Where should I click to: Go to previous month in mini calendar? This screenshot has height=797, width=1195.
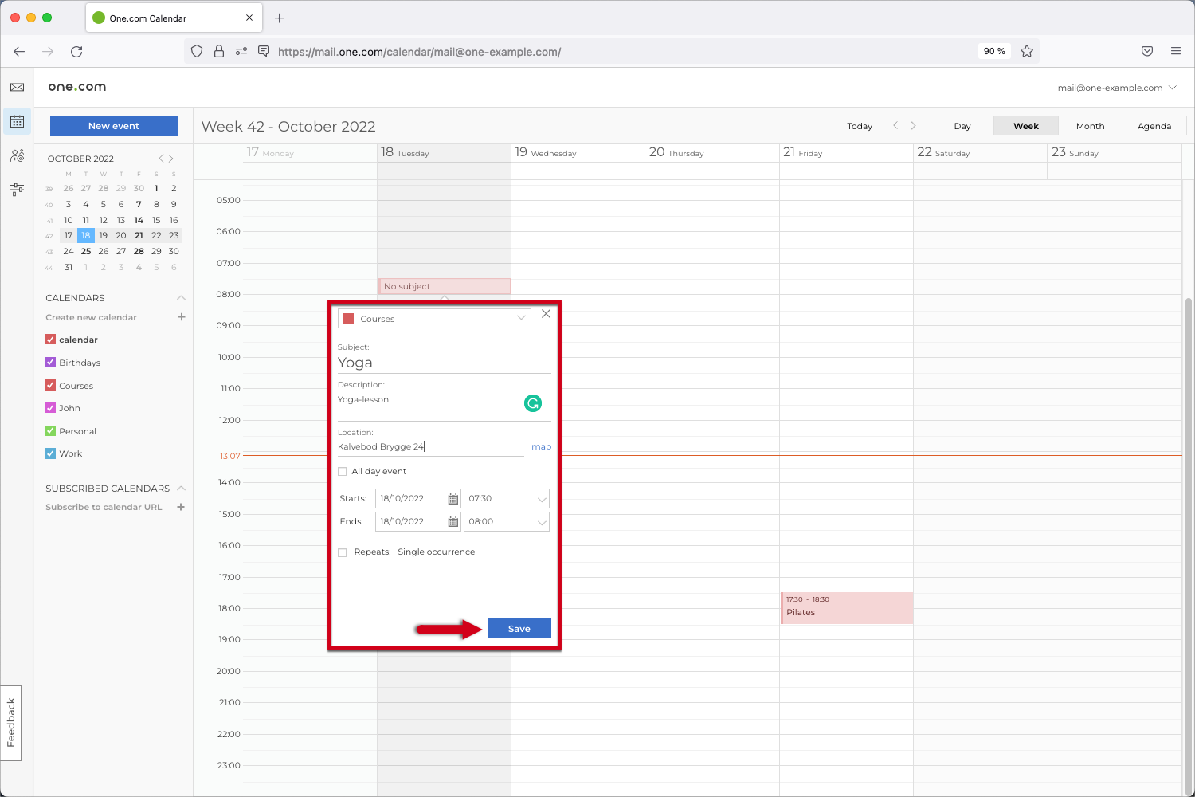[161, 159]
